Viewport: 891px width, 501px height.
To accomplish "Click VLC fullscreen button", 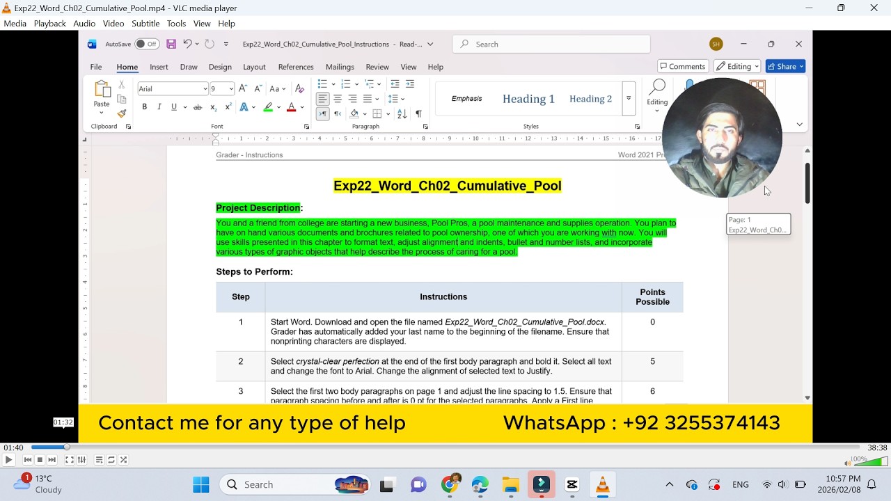I will pos(69,460).
